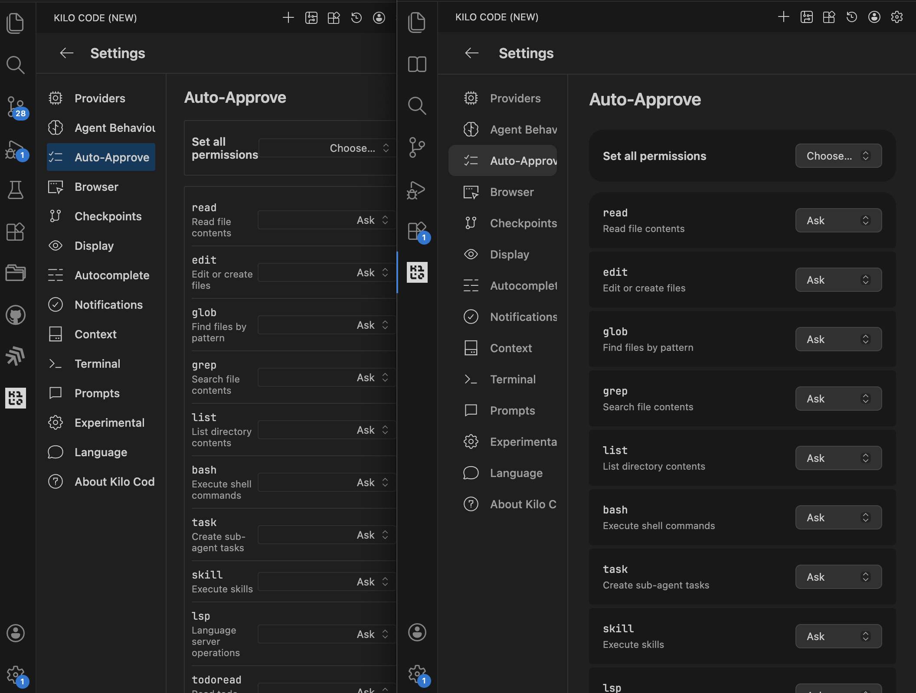Open search icon in right activity bar

coord(417,105)
